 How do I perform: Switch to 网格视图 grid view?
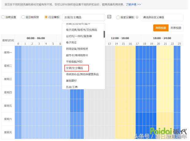[x=161, y=28]
